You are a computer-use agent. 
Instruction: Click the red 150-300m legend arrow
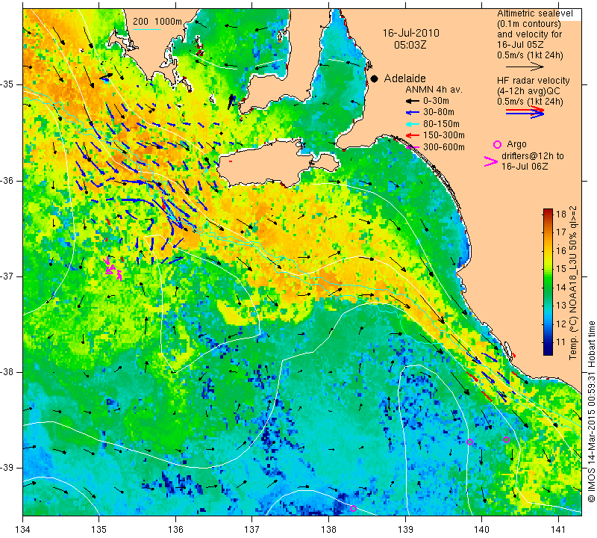click(412, 135)
